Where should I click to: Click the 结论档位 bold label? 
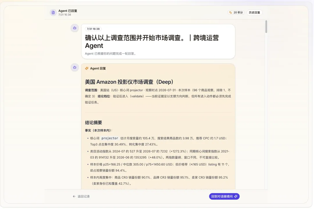(104, 96)
